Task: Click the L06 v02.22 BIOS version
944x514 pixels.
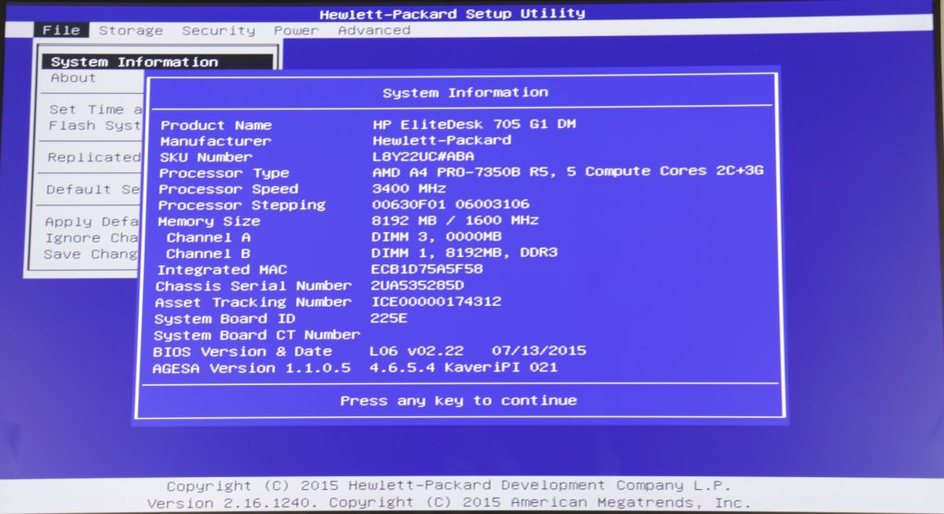Action: [417, 351]
